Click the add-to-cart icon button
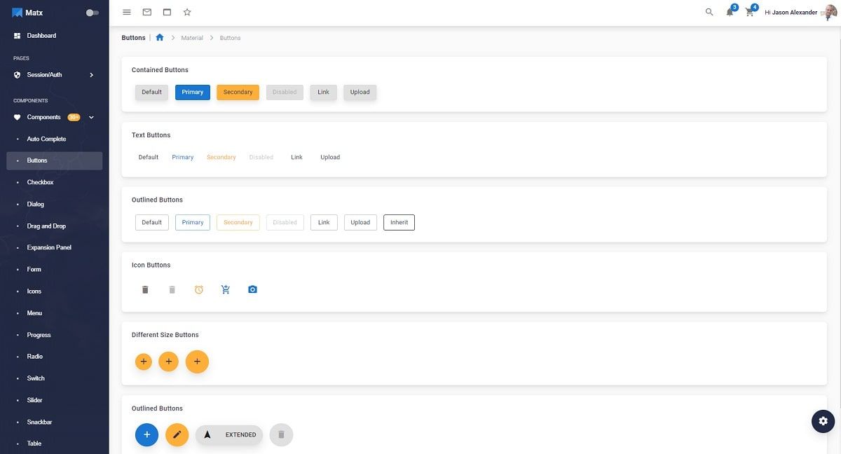 224,289
